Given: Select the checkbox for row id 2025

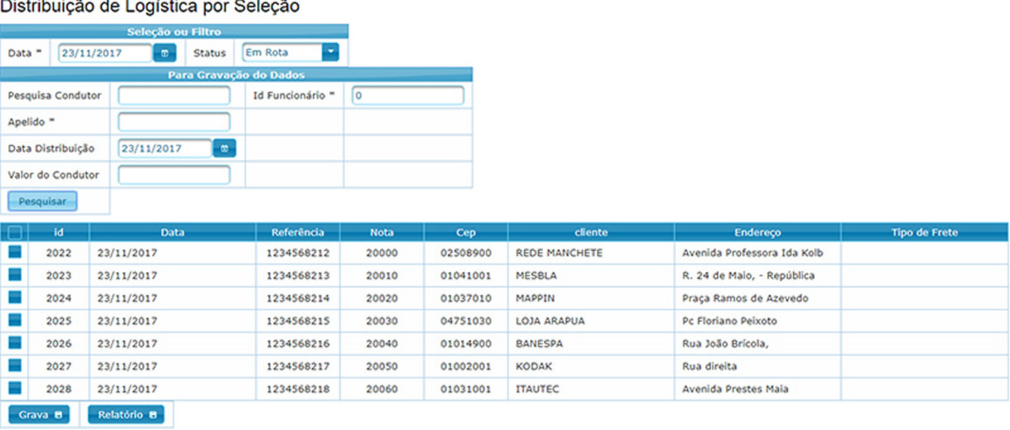Looking at the screenshot, I should (15, 320).
